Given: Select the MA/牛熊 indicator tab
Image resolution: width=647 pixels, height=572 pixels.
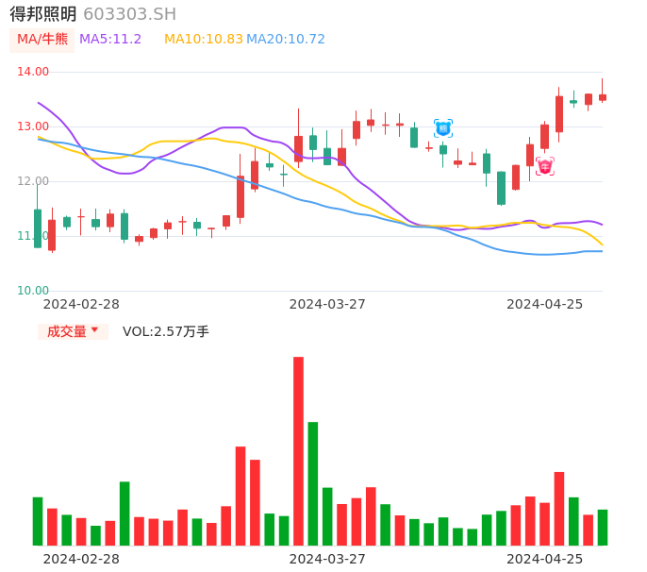Looking at the screenshot, I should pos(41,40).
